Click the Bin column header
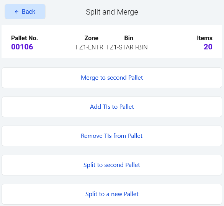 point(129,38)
